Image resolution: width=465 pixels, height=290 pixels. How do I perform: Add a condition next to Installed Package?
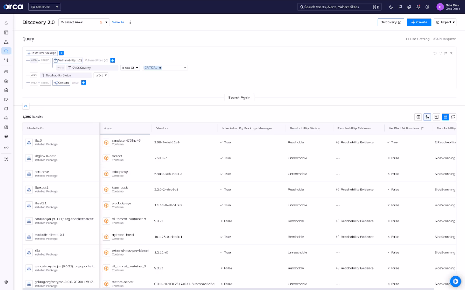pyautogui.click(x=61, y=53)
